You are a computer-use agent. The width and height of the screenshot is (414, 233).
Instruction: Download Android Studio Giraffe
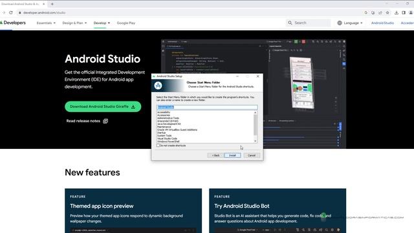click(x=103, y=106)
